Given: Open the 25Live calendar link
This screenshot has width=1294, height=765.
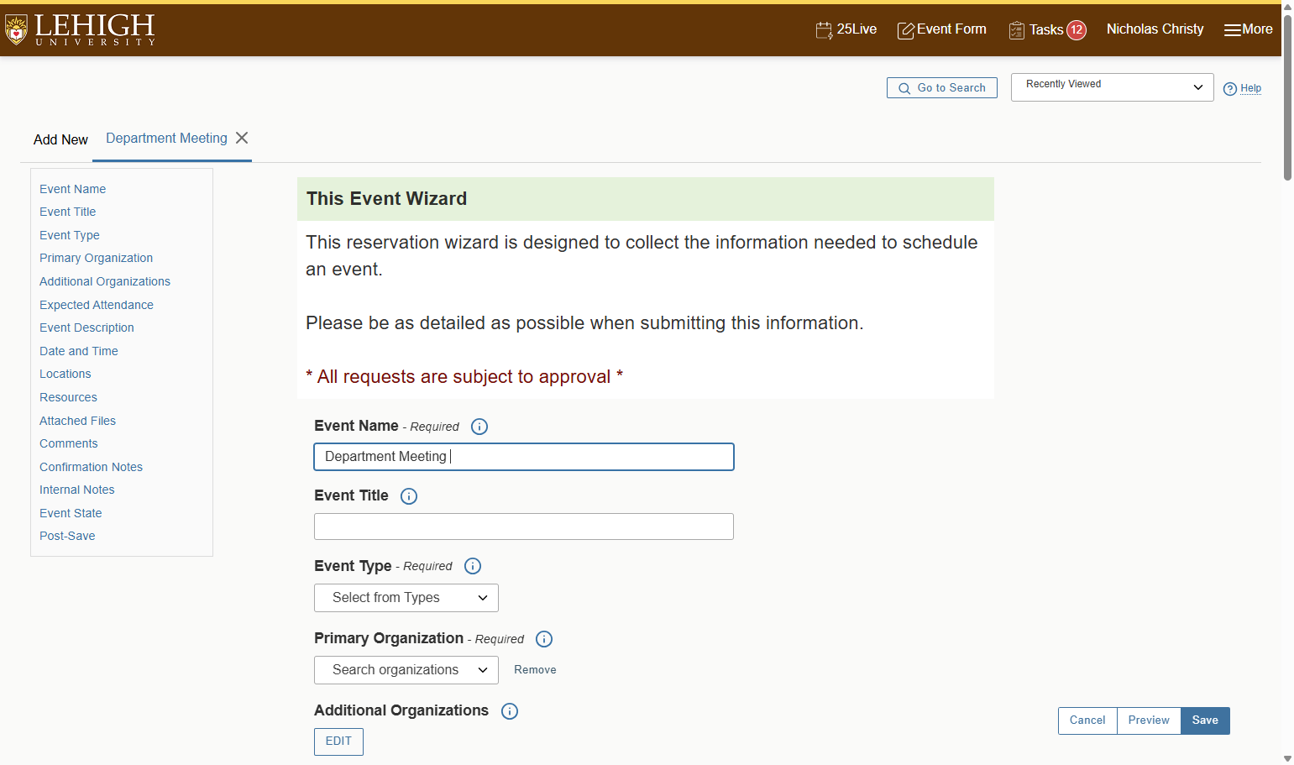Looking at the screenshot, I should click(846, 29).
